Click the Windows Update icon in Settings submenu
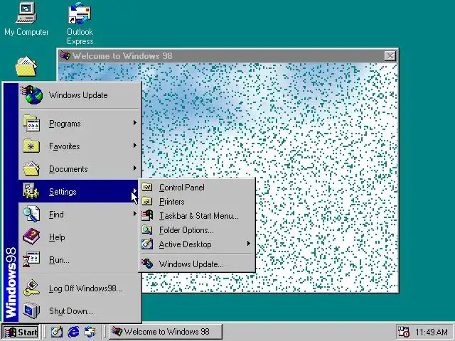455x341 pixels. point(147,264)
